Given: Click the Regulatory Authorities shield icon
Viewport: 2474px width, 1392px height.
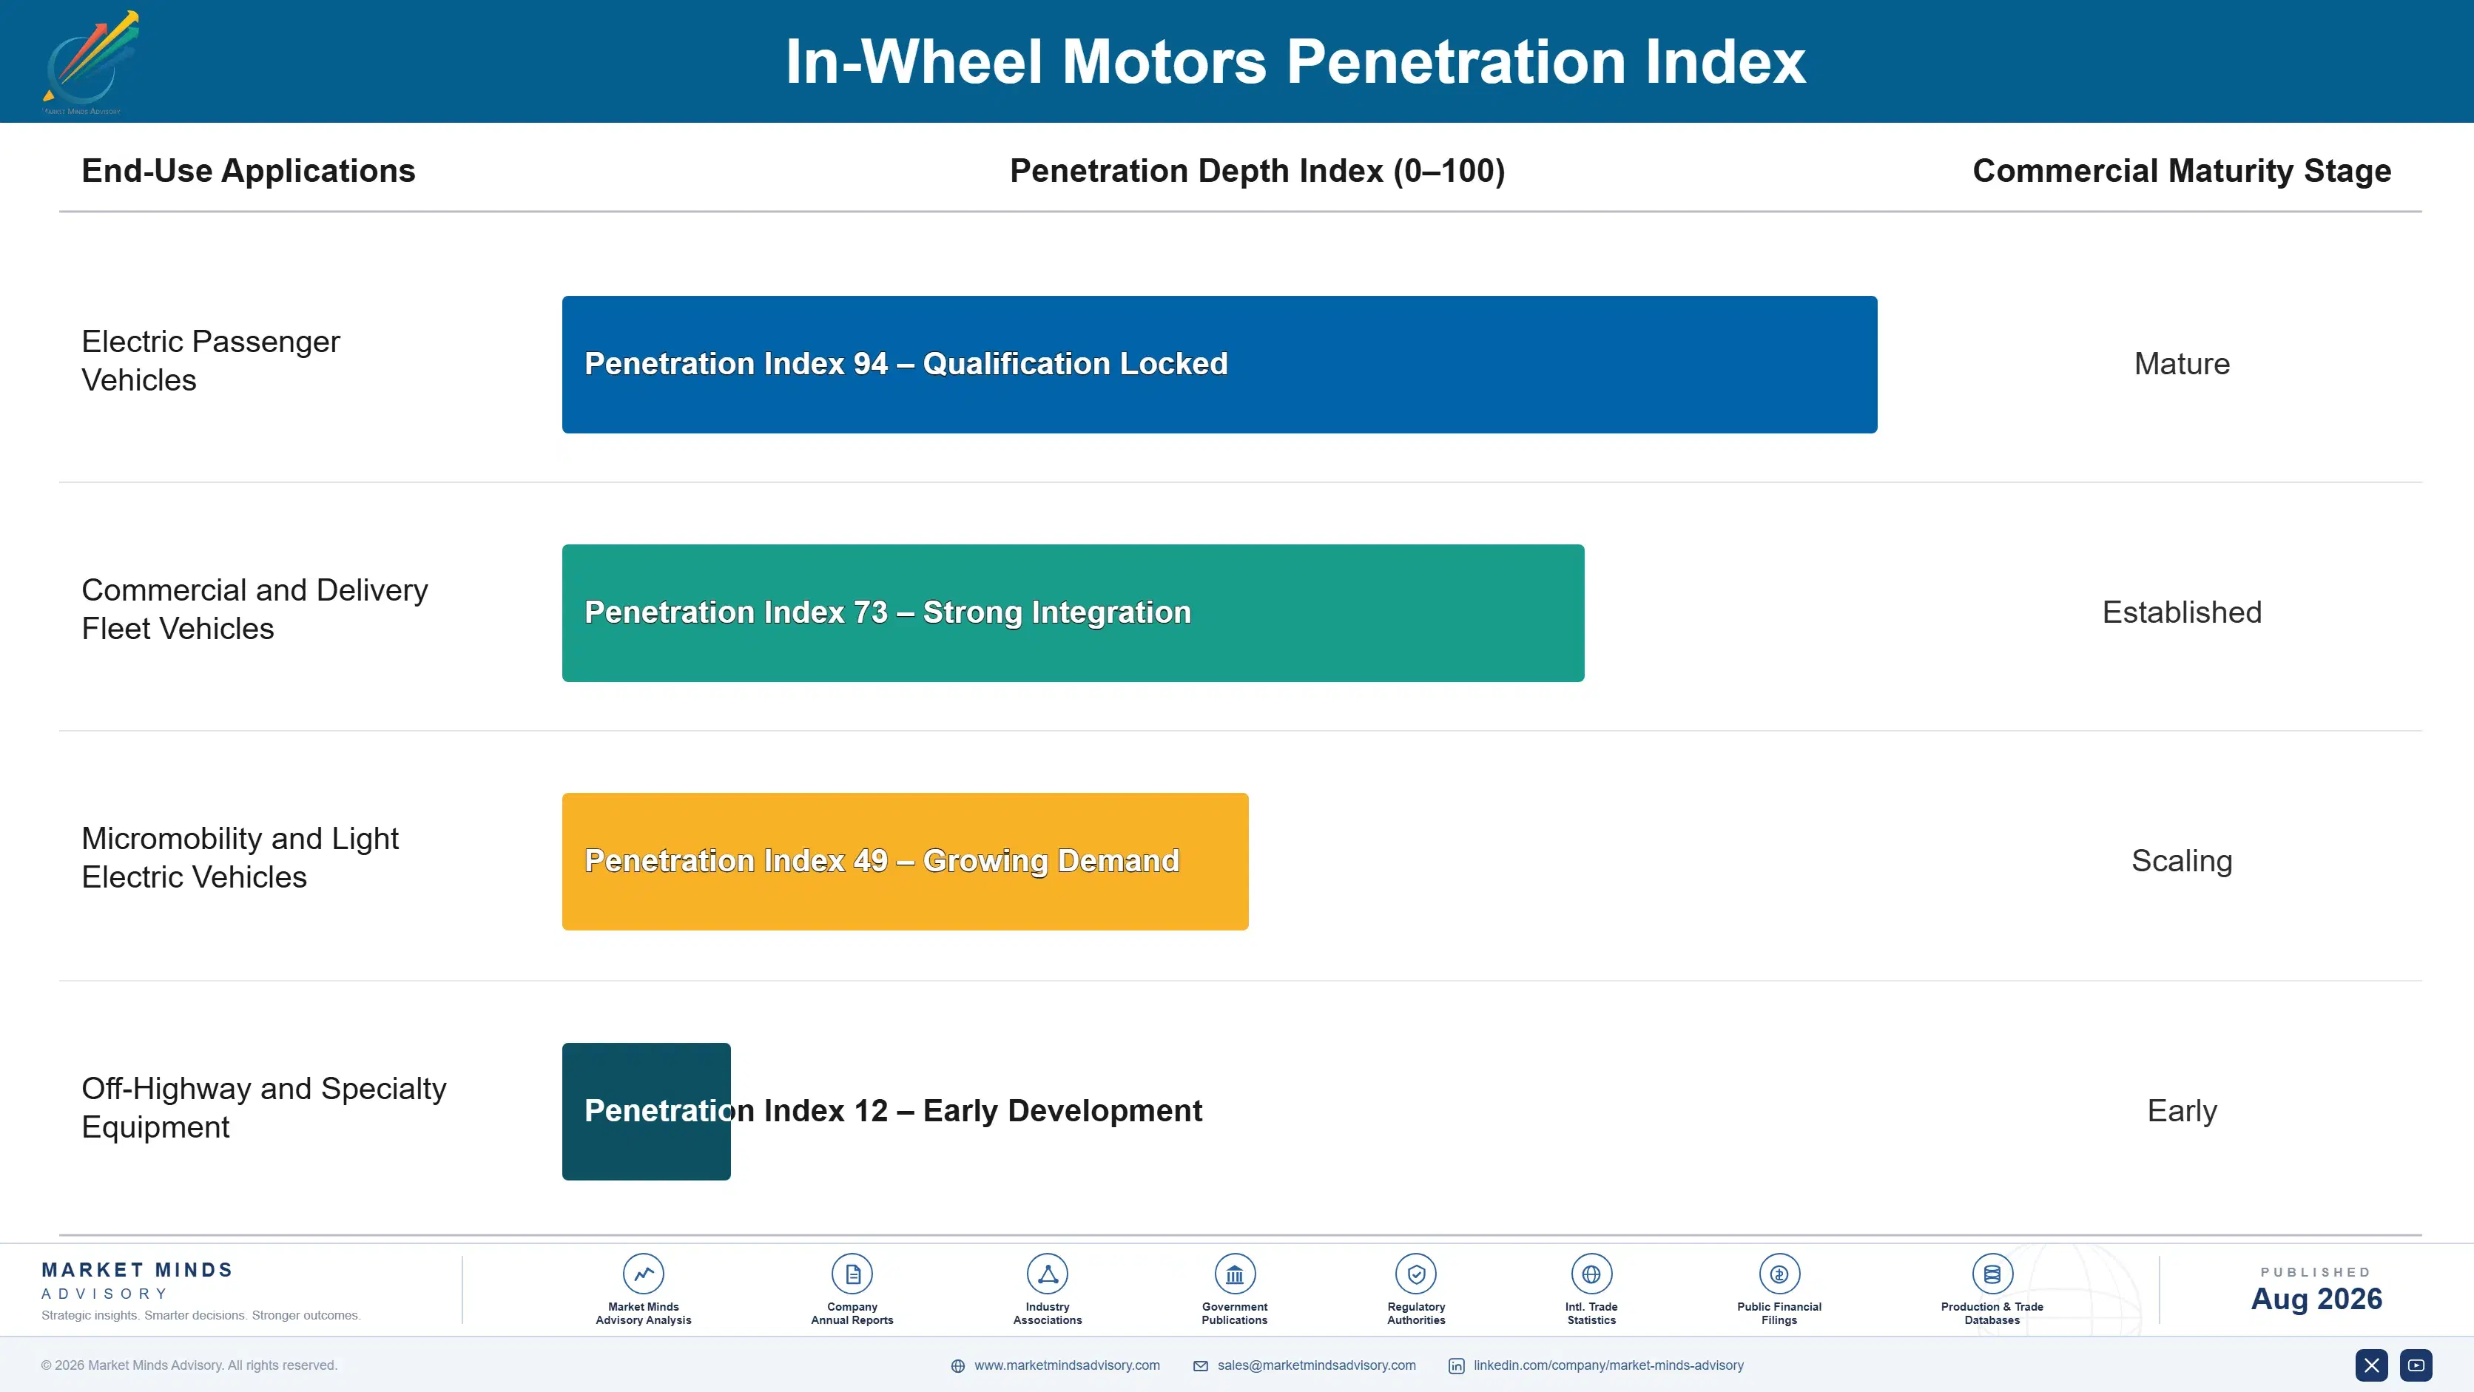Looking at the screenshot, I should 1415,1274.
